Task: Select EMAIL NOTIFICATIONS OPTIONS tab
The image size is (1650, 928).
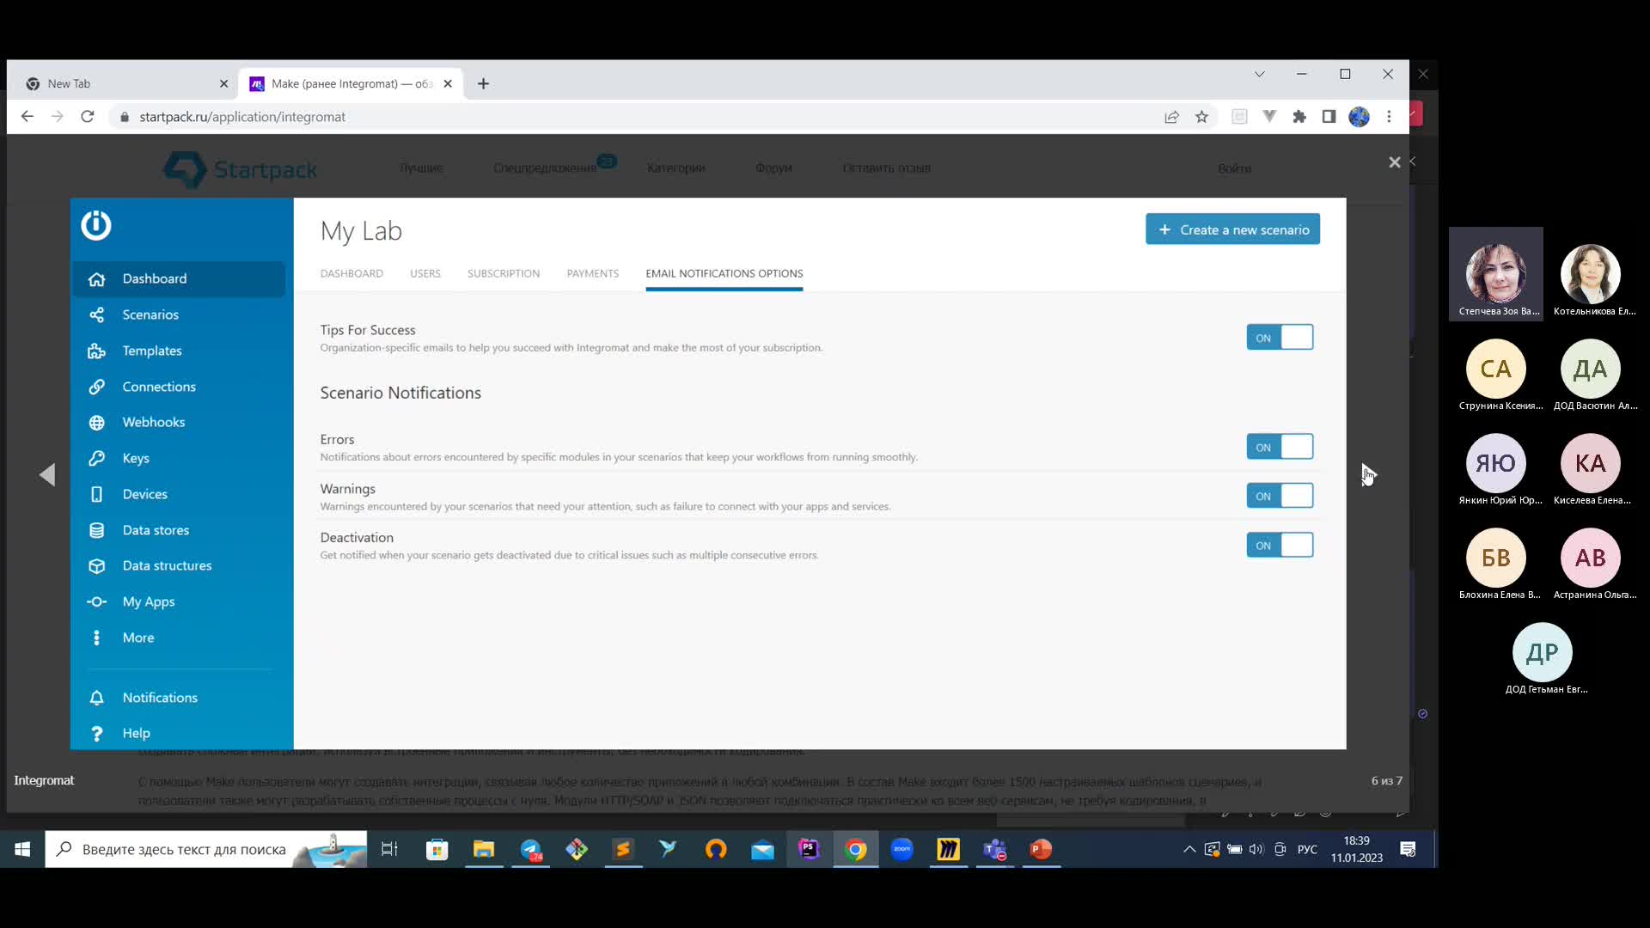Action: (x=724, y=274)
